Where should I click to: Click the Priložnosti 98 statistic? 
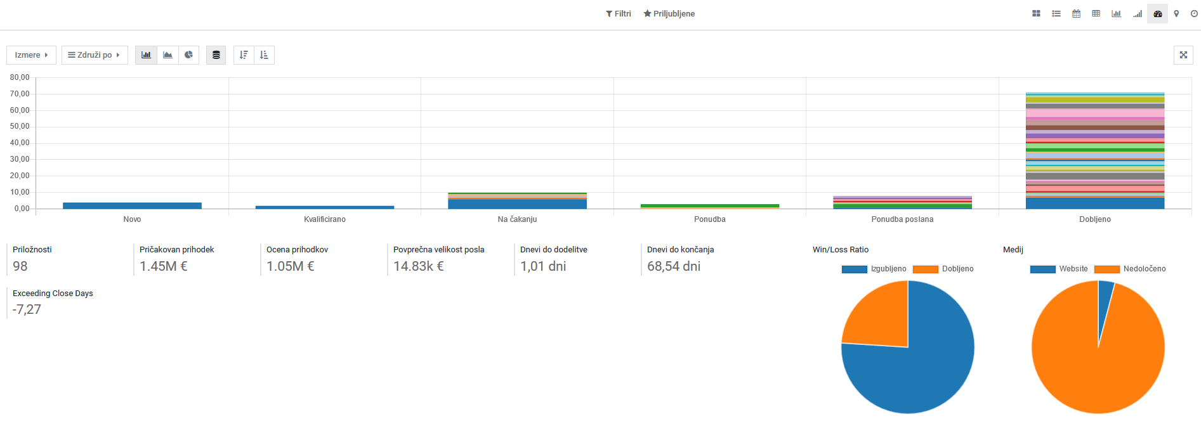20,266
